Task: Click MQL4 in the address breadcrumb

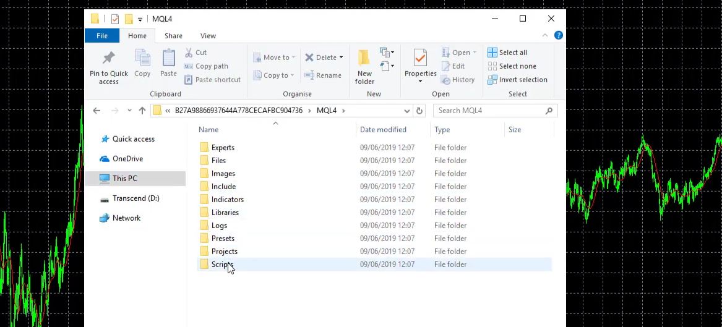Action: click(326, 111)
